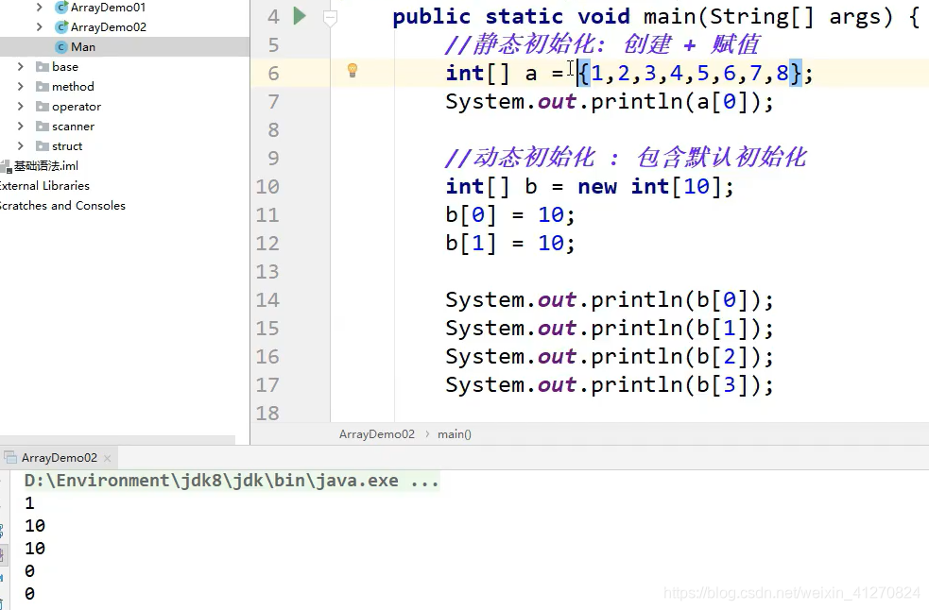
Task: Close the ArrayDemo02 run tab
Action: (107, 458)
